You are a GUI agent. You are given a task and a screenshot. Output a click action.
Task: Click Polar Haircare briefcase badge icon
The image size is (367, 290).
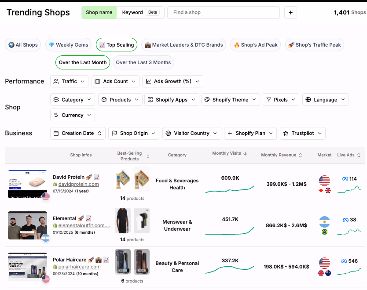[x=99, y=260]
